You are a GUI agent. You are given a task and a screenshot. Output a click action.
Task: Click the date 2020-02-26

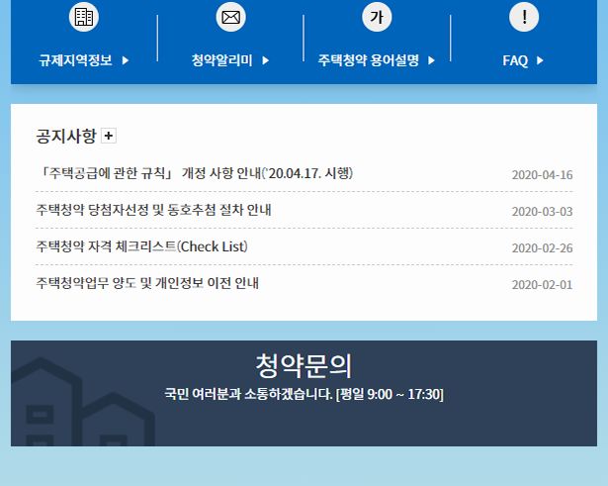[542, 248]
